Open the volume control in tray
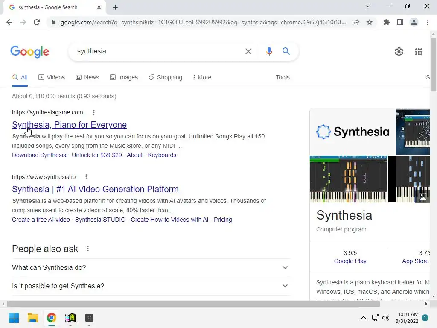 [386, 318]
